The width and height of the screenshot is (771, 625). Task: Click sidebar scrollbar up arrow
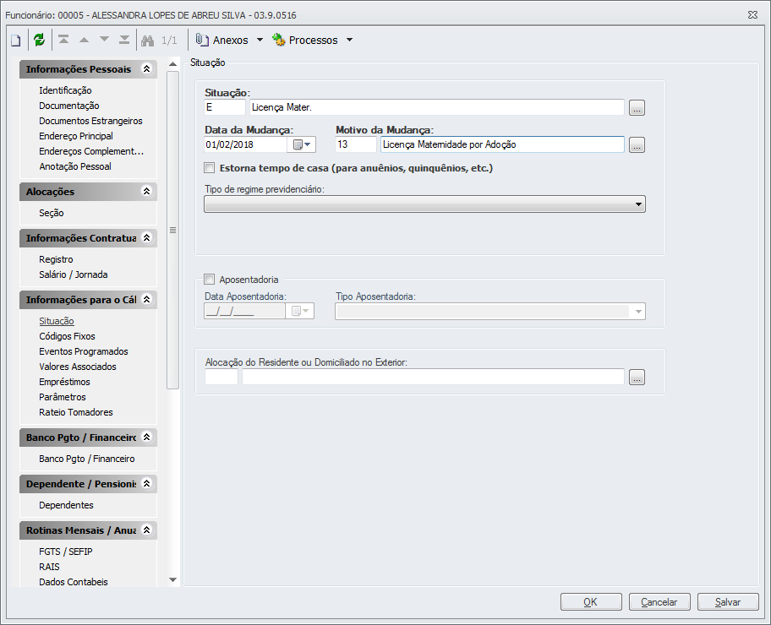pos(172,64)
